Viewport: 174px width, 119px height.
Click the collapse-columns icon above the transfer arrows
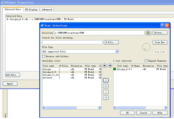110,66
